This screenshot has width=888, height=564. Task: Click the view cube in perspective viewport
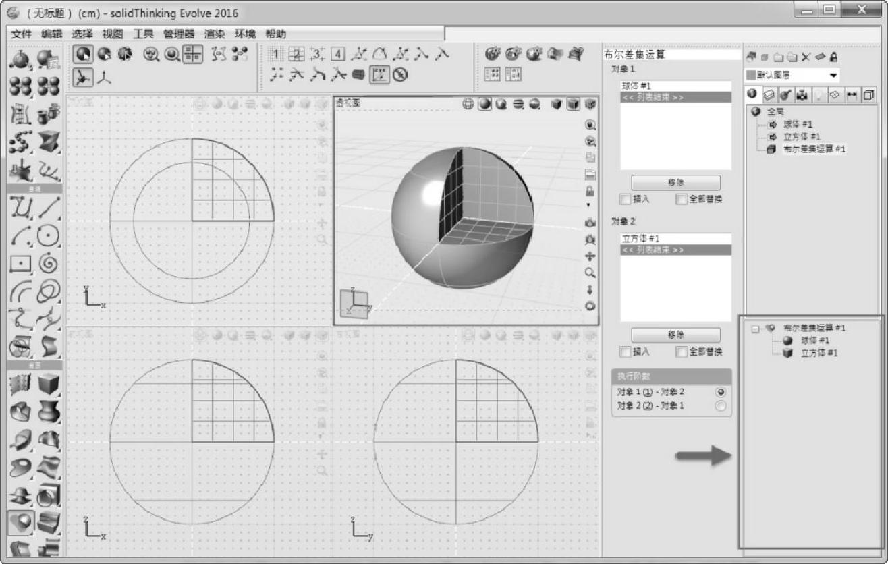click(355, 303)
